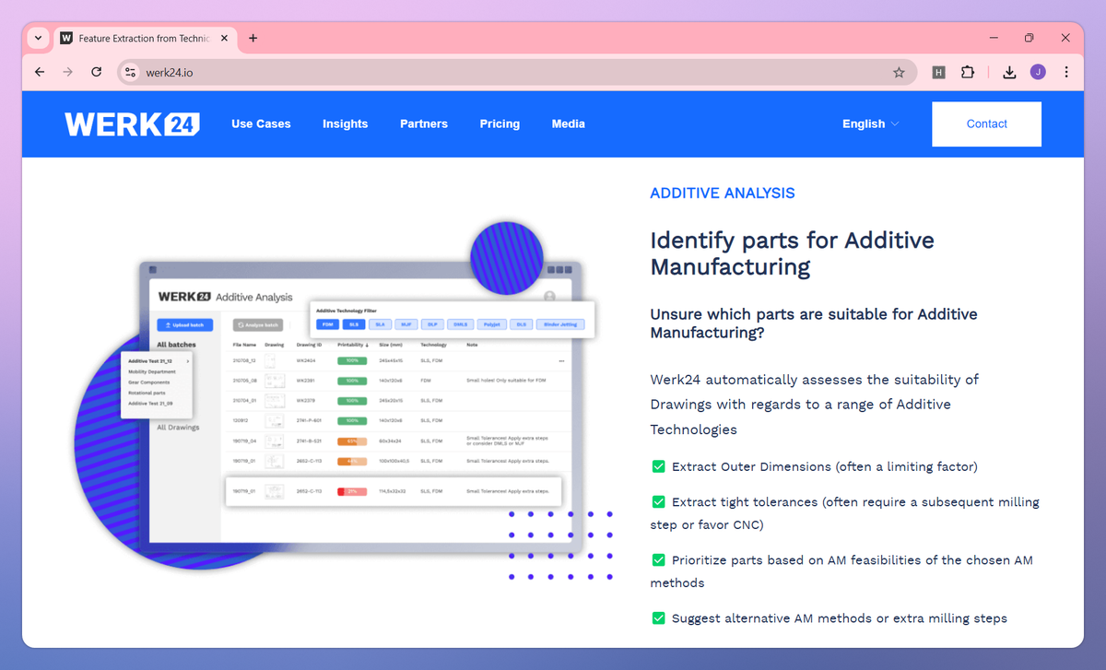The height and width of the screenshot is (670, 1106).
Task: Bookmark this page with the star
Action: click(899, 72)
